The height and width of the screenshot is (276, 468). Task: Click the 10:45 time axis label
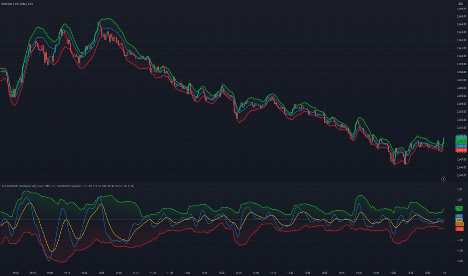pyautogui.click(x=101, y=272)
